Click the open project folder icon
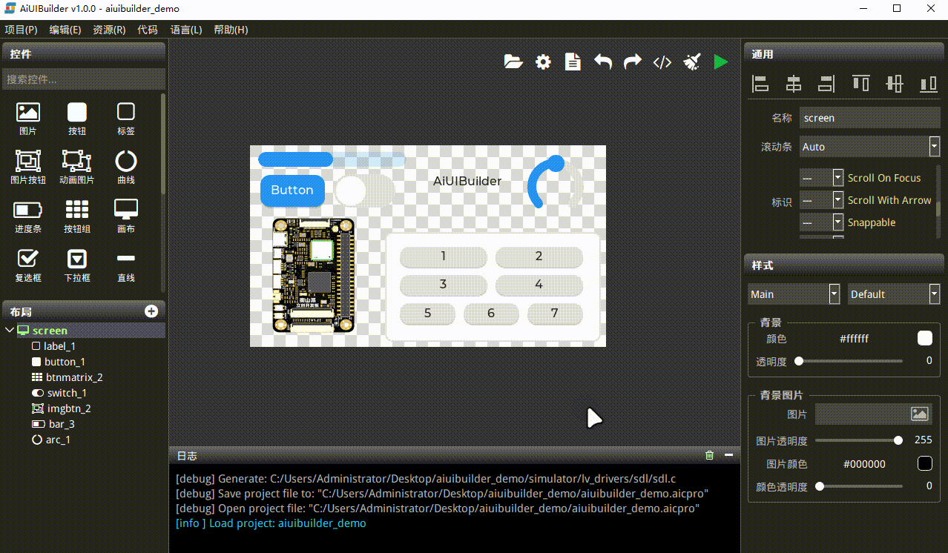 point(513,62)
